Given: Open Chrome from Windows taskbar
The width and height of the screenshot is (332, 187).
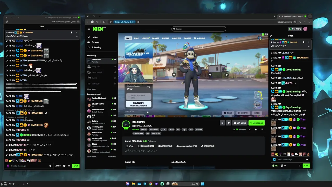Looking at the screenshot, I should click(x=151, y=184).
